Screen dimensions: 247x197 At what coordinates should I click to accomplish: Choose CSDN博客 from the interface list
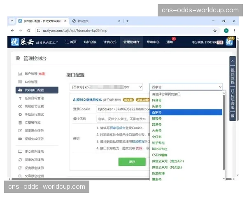(186, 155)
